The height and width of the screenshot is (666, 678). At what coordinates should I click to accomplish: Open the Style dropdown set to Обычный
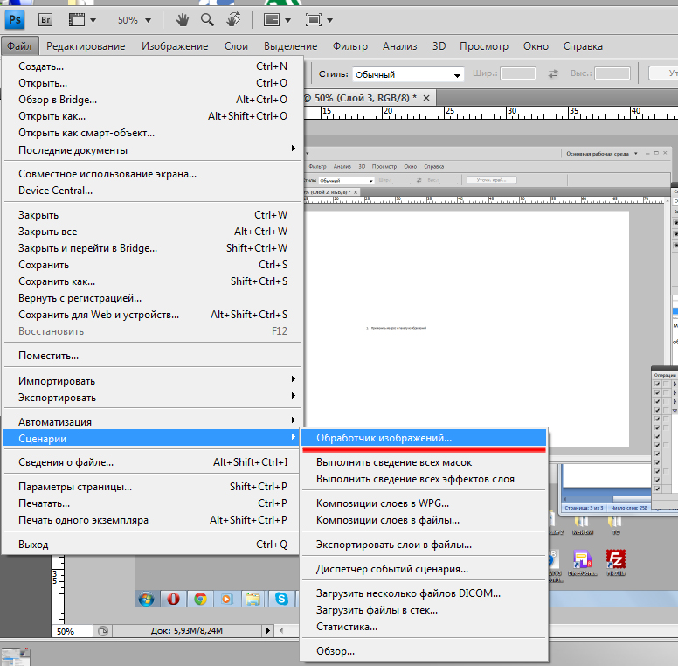pyautogui.click(x=407, y=75)
